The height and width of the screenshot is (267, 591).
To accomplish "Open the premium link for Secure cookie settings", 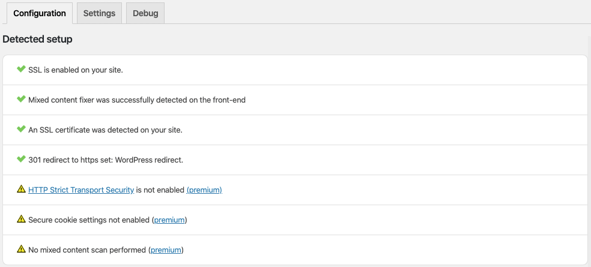I will tap(169, 220).
